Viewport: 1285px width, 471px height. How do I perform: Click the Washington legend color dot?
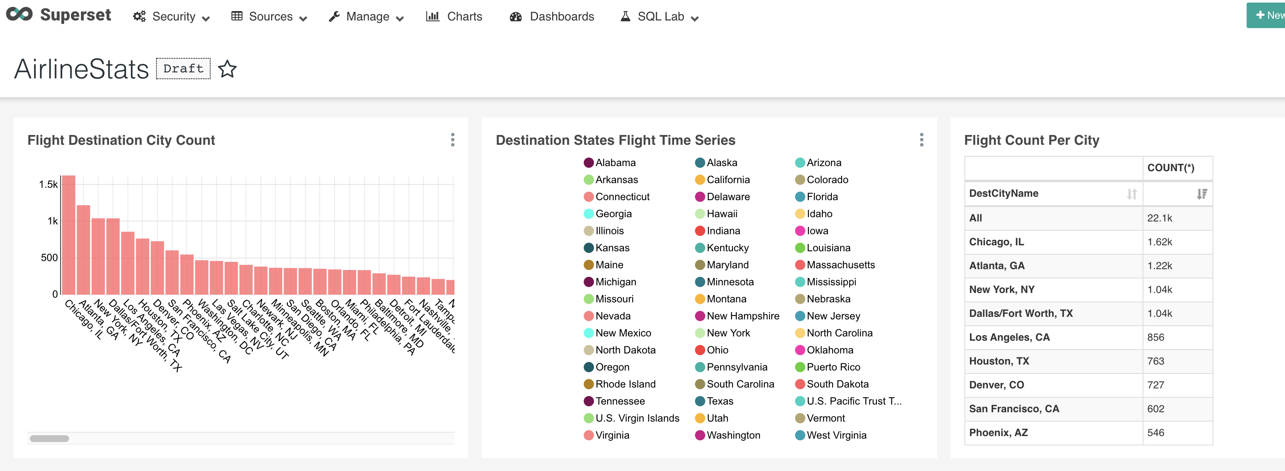700,435
